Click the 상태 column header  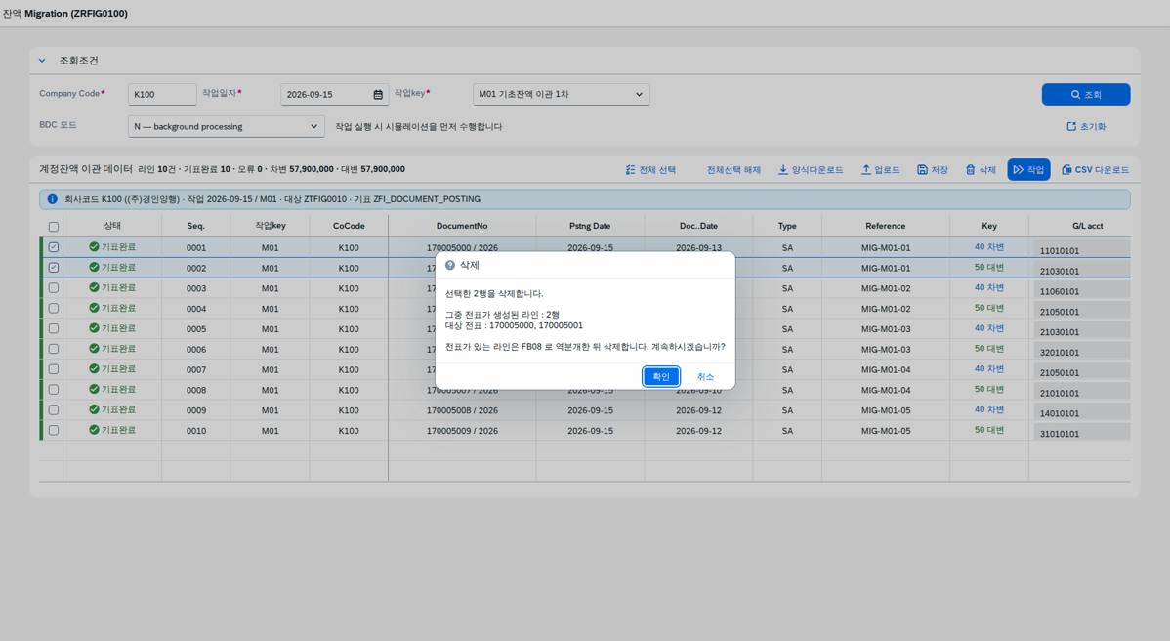click(112, 226)
